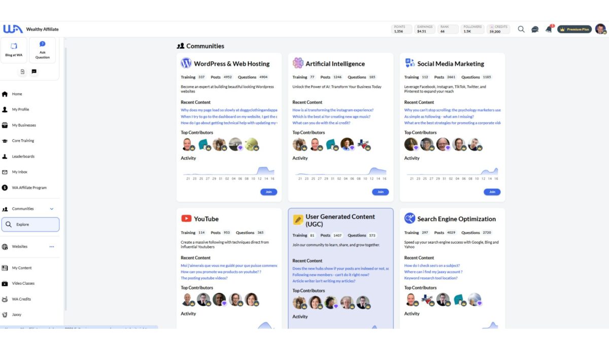Join the Social Media Marketing community
The width and height of the screenshot is (609, 342).
point(492,192)
